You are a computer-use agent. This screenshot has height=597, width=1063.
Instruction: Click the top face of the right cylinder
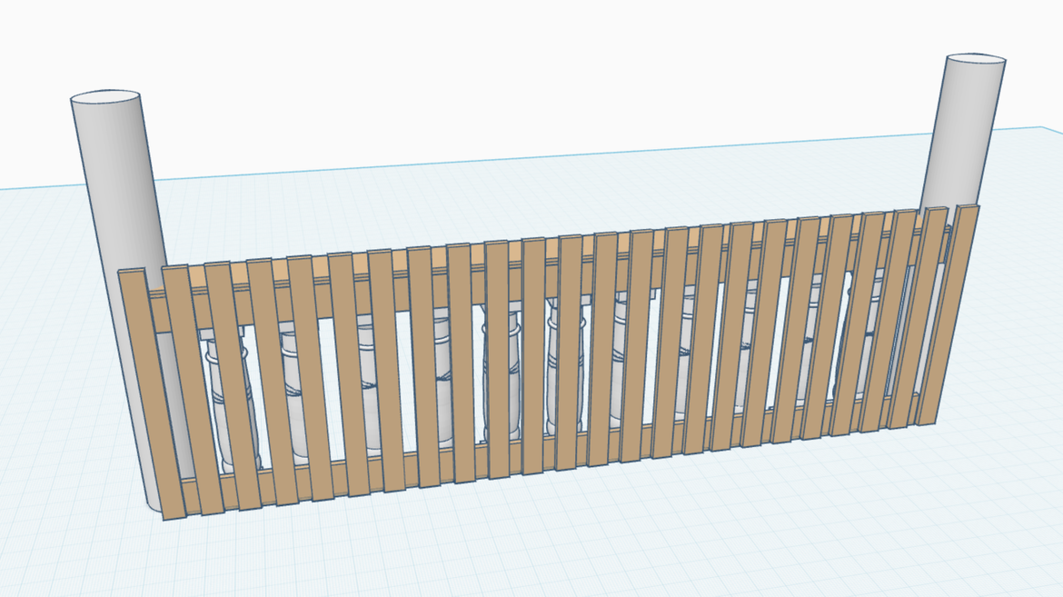tap(976, 61)
